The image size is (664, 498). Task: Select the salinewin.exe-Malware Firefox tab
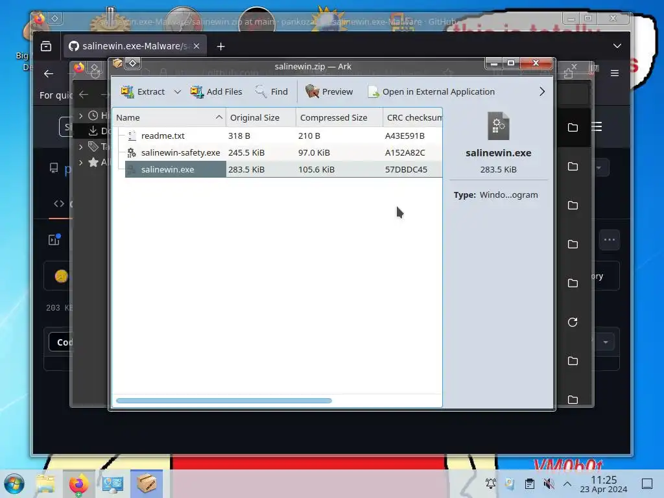coord(135,46)
